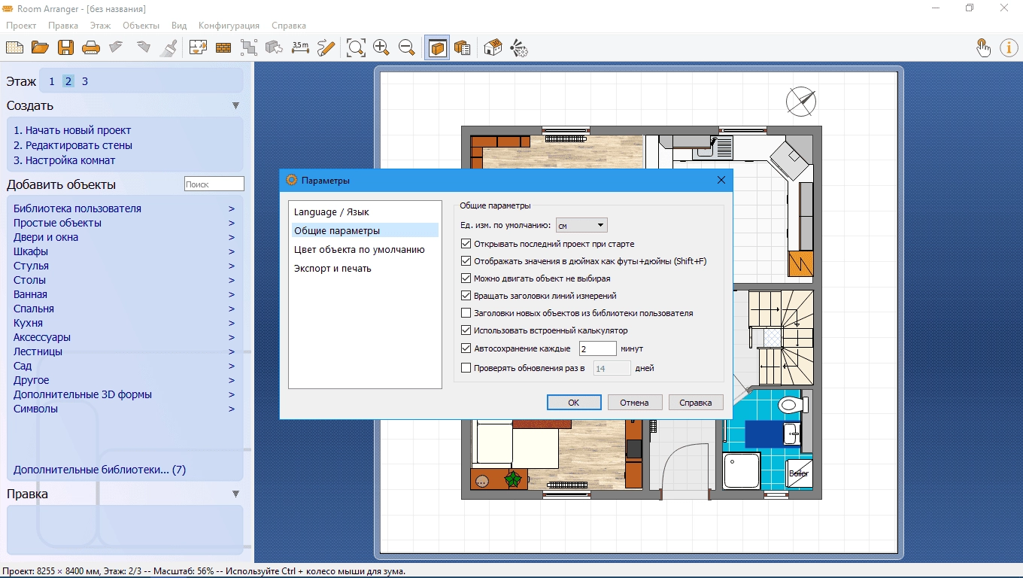Viewport: 1023px width, 578px height.
Task: Click the Undo arrow icon
Action: [117, 47]
